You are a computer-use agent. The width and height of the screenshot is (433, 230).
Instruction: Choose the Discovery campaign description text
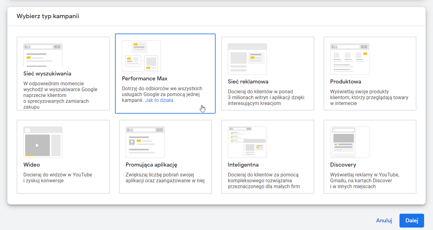coord(365,180)
